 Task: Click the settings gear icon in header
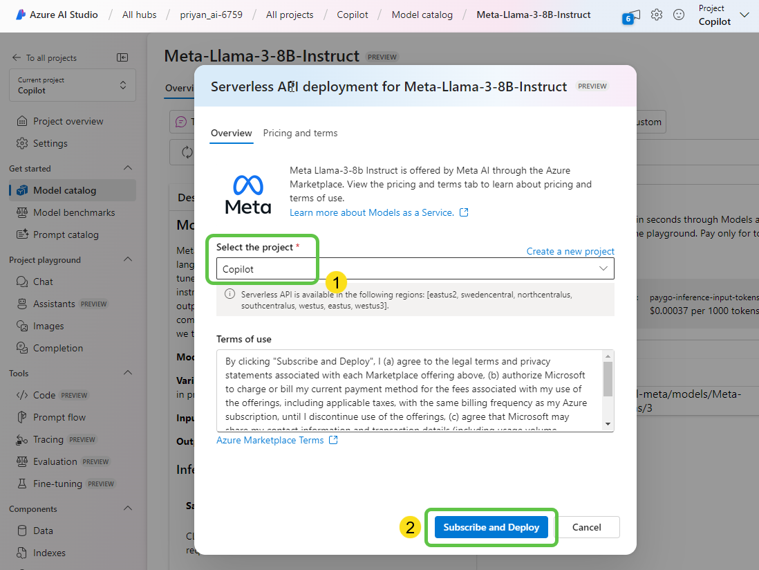[657, 15]
